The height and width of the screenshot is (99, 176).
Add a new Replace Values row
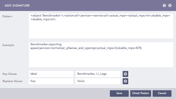[125, 81]
